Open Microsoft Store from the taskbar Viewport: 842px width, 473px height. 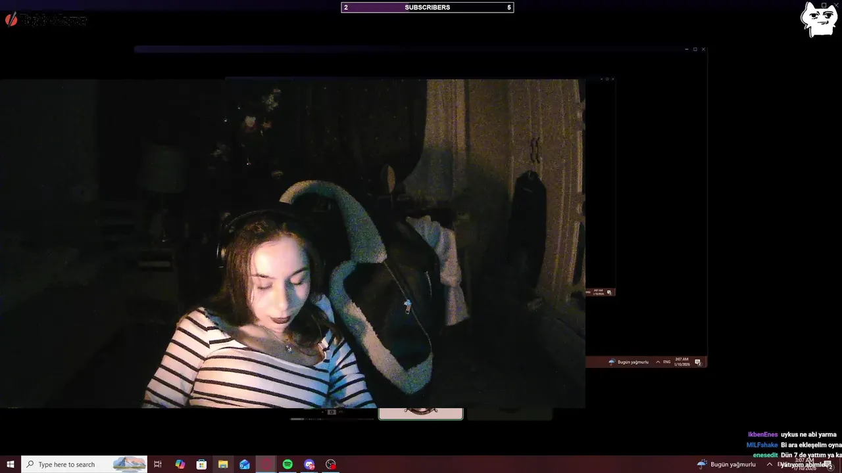[201, 464]
